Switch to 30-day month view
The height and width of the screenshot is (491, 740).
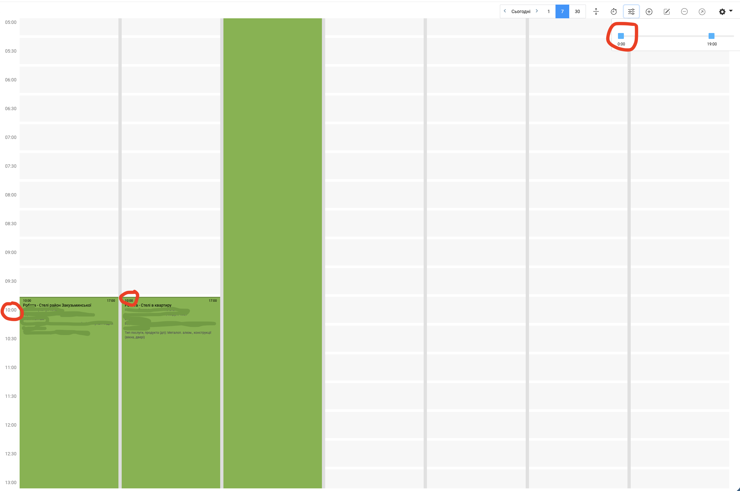point(577,11)
